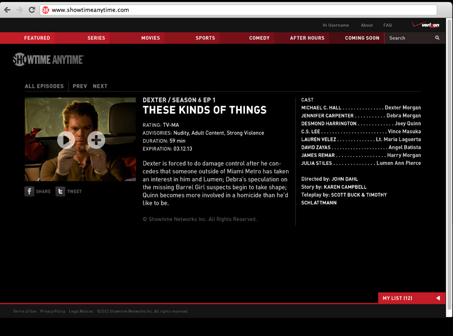Go to the Prev episode
The image size is (453, 336).
click(x=80, y=86)
